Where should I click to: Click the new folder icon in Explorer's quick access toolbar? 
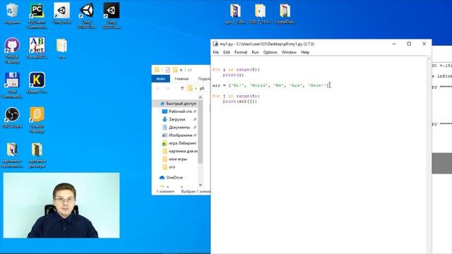click(x=175, y=70)
